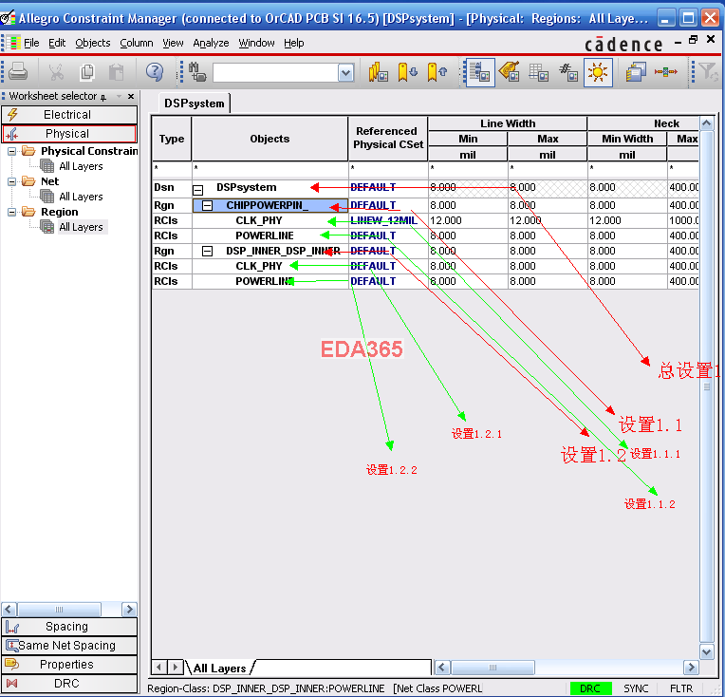Open Help via question mark icon
This screenshot has width=725, height=697.
point(155,72)
